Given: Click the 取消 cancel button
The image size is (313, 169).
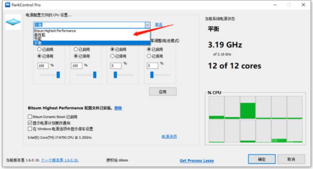Looking at the screenshot, I should 291,159.
